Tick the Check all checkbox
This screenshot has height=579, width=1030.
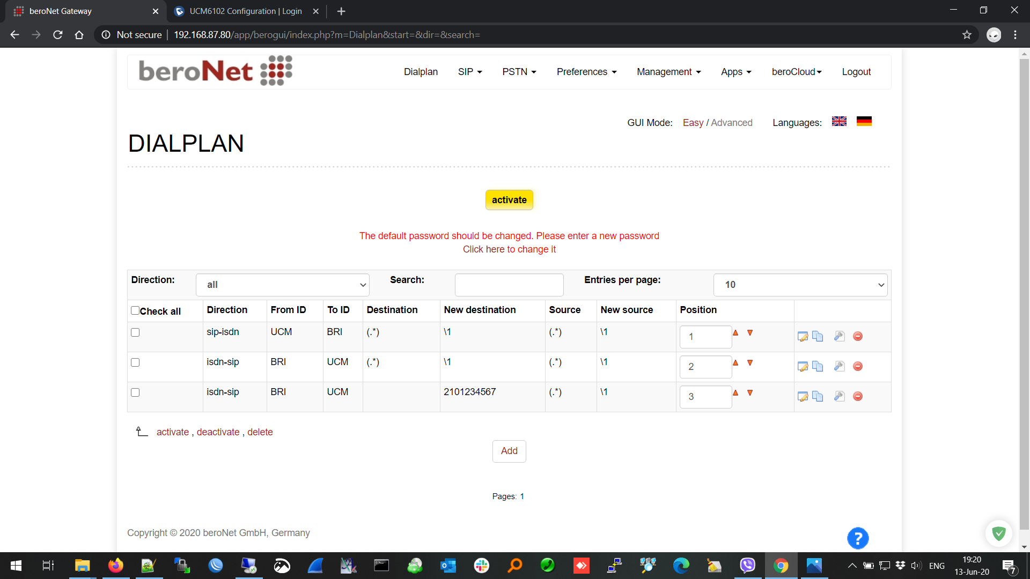click(x=135, y=311)
